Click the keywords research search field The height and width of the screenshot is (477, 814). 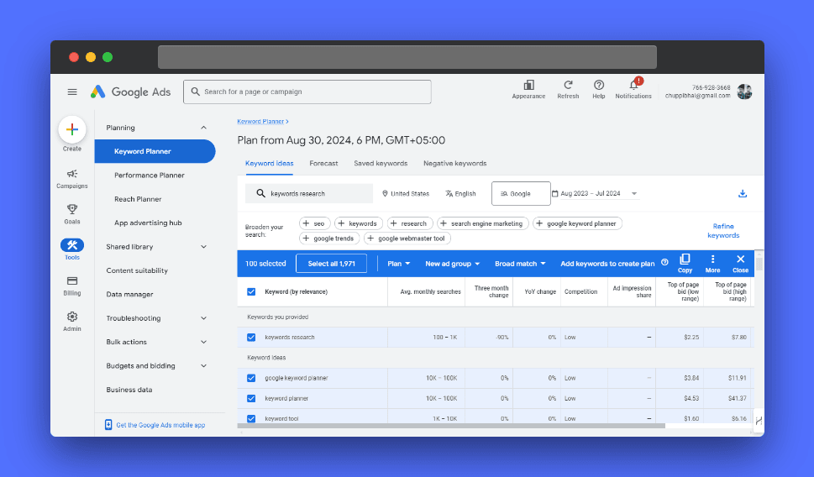pyautogui.click(x=309, y=194)
